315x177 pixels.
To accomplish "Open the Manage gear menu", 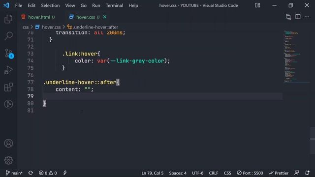I will pos(8,160).
